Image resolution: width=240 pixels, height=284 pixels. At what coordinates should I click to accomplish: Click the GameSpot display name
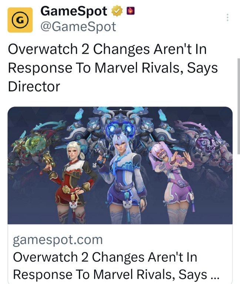point(74,11)
